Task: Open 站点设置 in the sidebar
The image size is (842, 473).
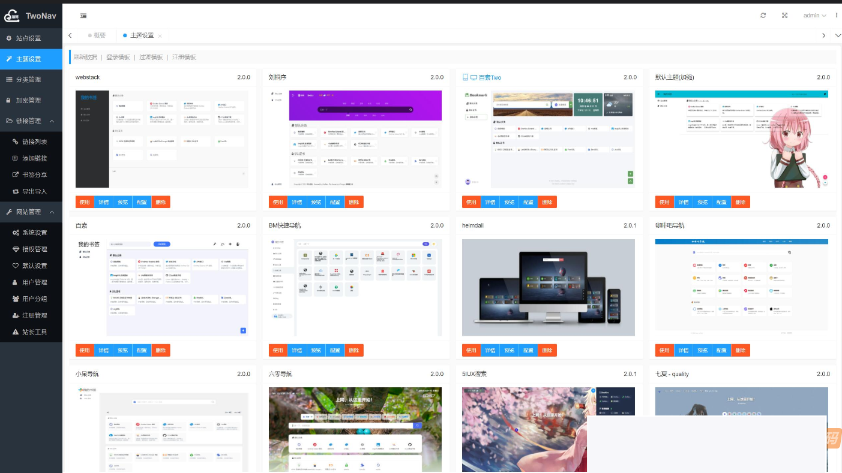Action: click(x=28, y=38)
